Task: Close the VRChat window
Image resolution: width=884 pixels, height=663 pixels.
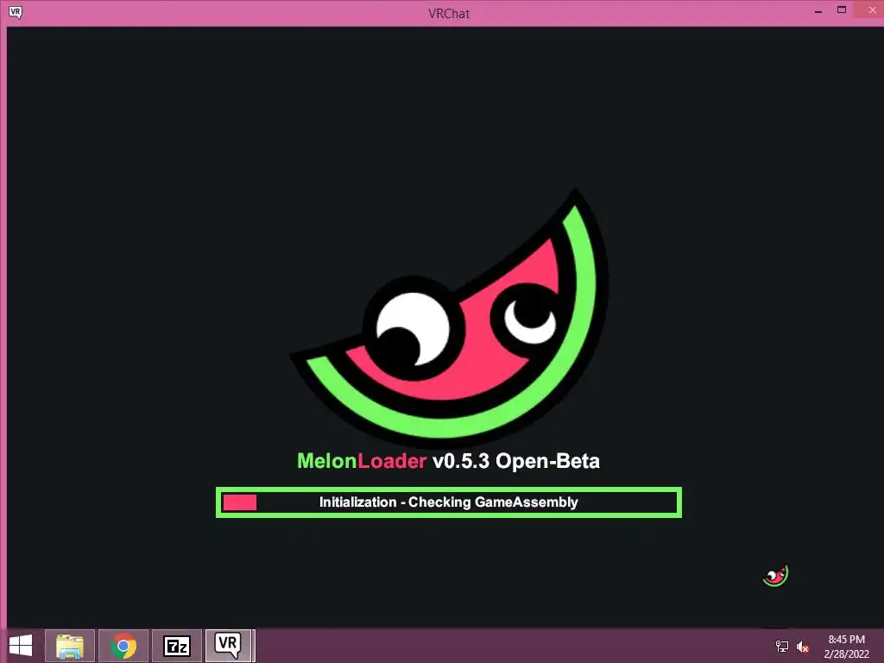Action: pyautogui.click(x=872, y=10)
